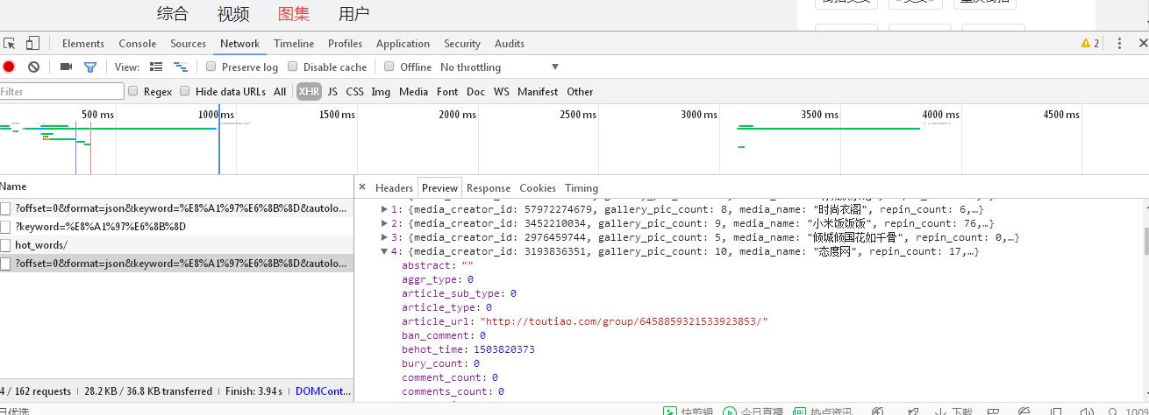Check Hide data URLs option
The image size is (1149, 415).
[x=184, y=91]
